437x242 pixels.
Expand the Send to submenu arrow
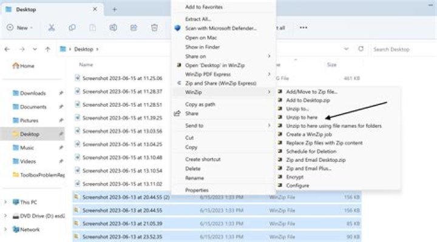coord(269,126)
